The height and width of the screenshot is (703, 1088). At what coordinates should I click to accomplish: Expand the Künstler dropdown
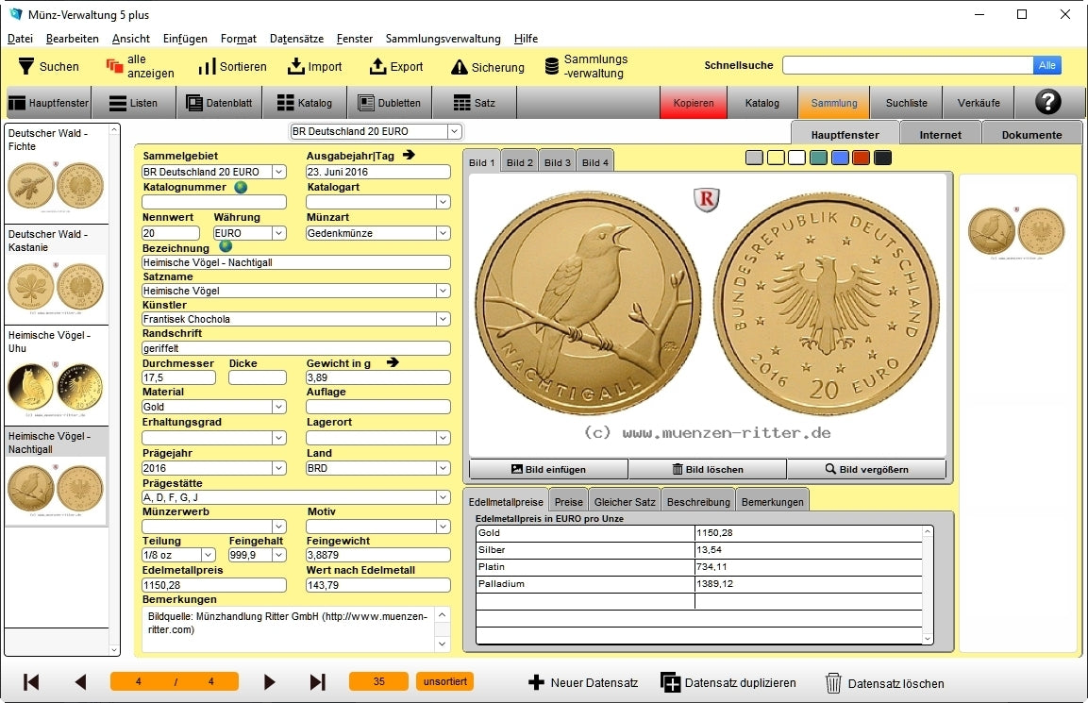click(443, 319)
